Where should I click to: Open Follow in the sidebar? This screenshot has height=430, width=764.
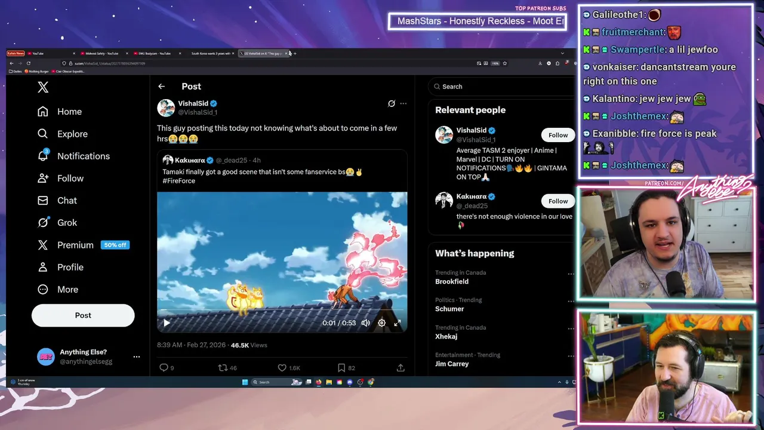click(x=60, y=178)
